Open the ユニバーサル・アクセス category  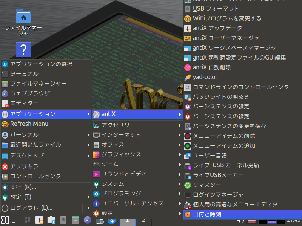(137, 204)
